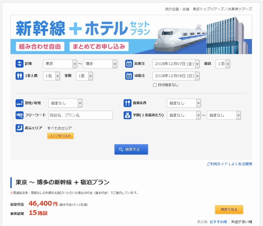Click the まとめてお申し込み label in banner
The image size is (263, 226).
coord(99,46)
